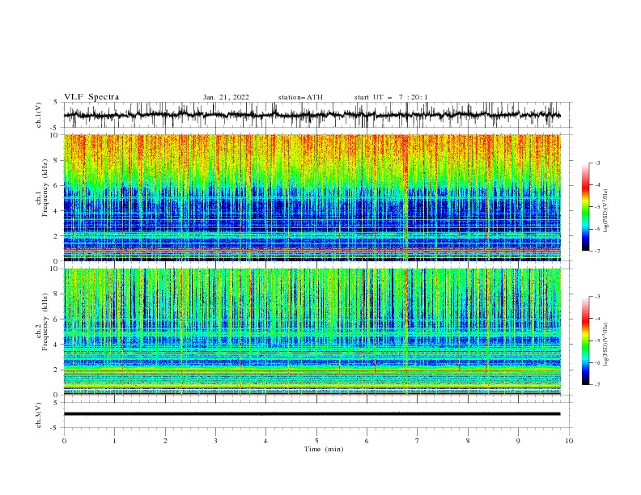The height and width of the screenshot is (495, 641).
Task: Click the "ch.1(V)" axis label
Action: pyautogui.click(x=39, y=115)
